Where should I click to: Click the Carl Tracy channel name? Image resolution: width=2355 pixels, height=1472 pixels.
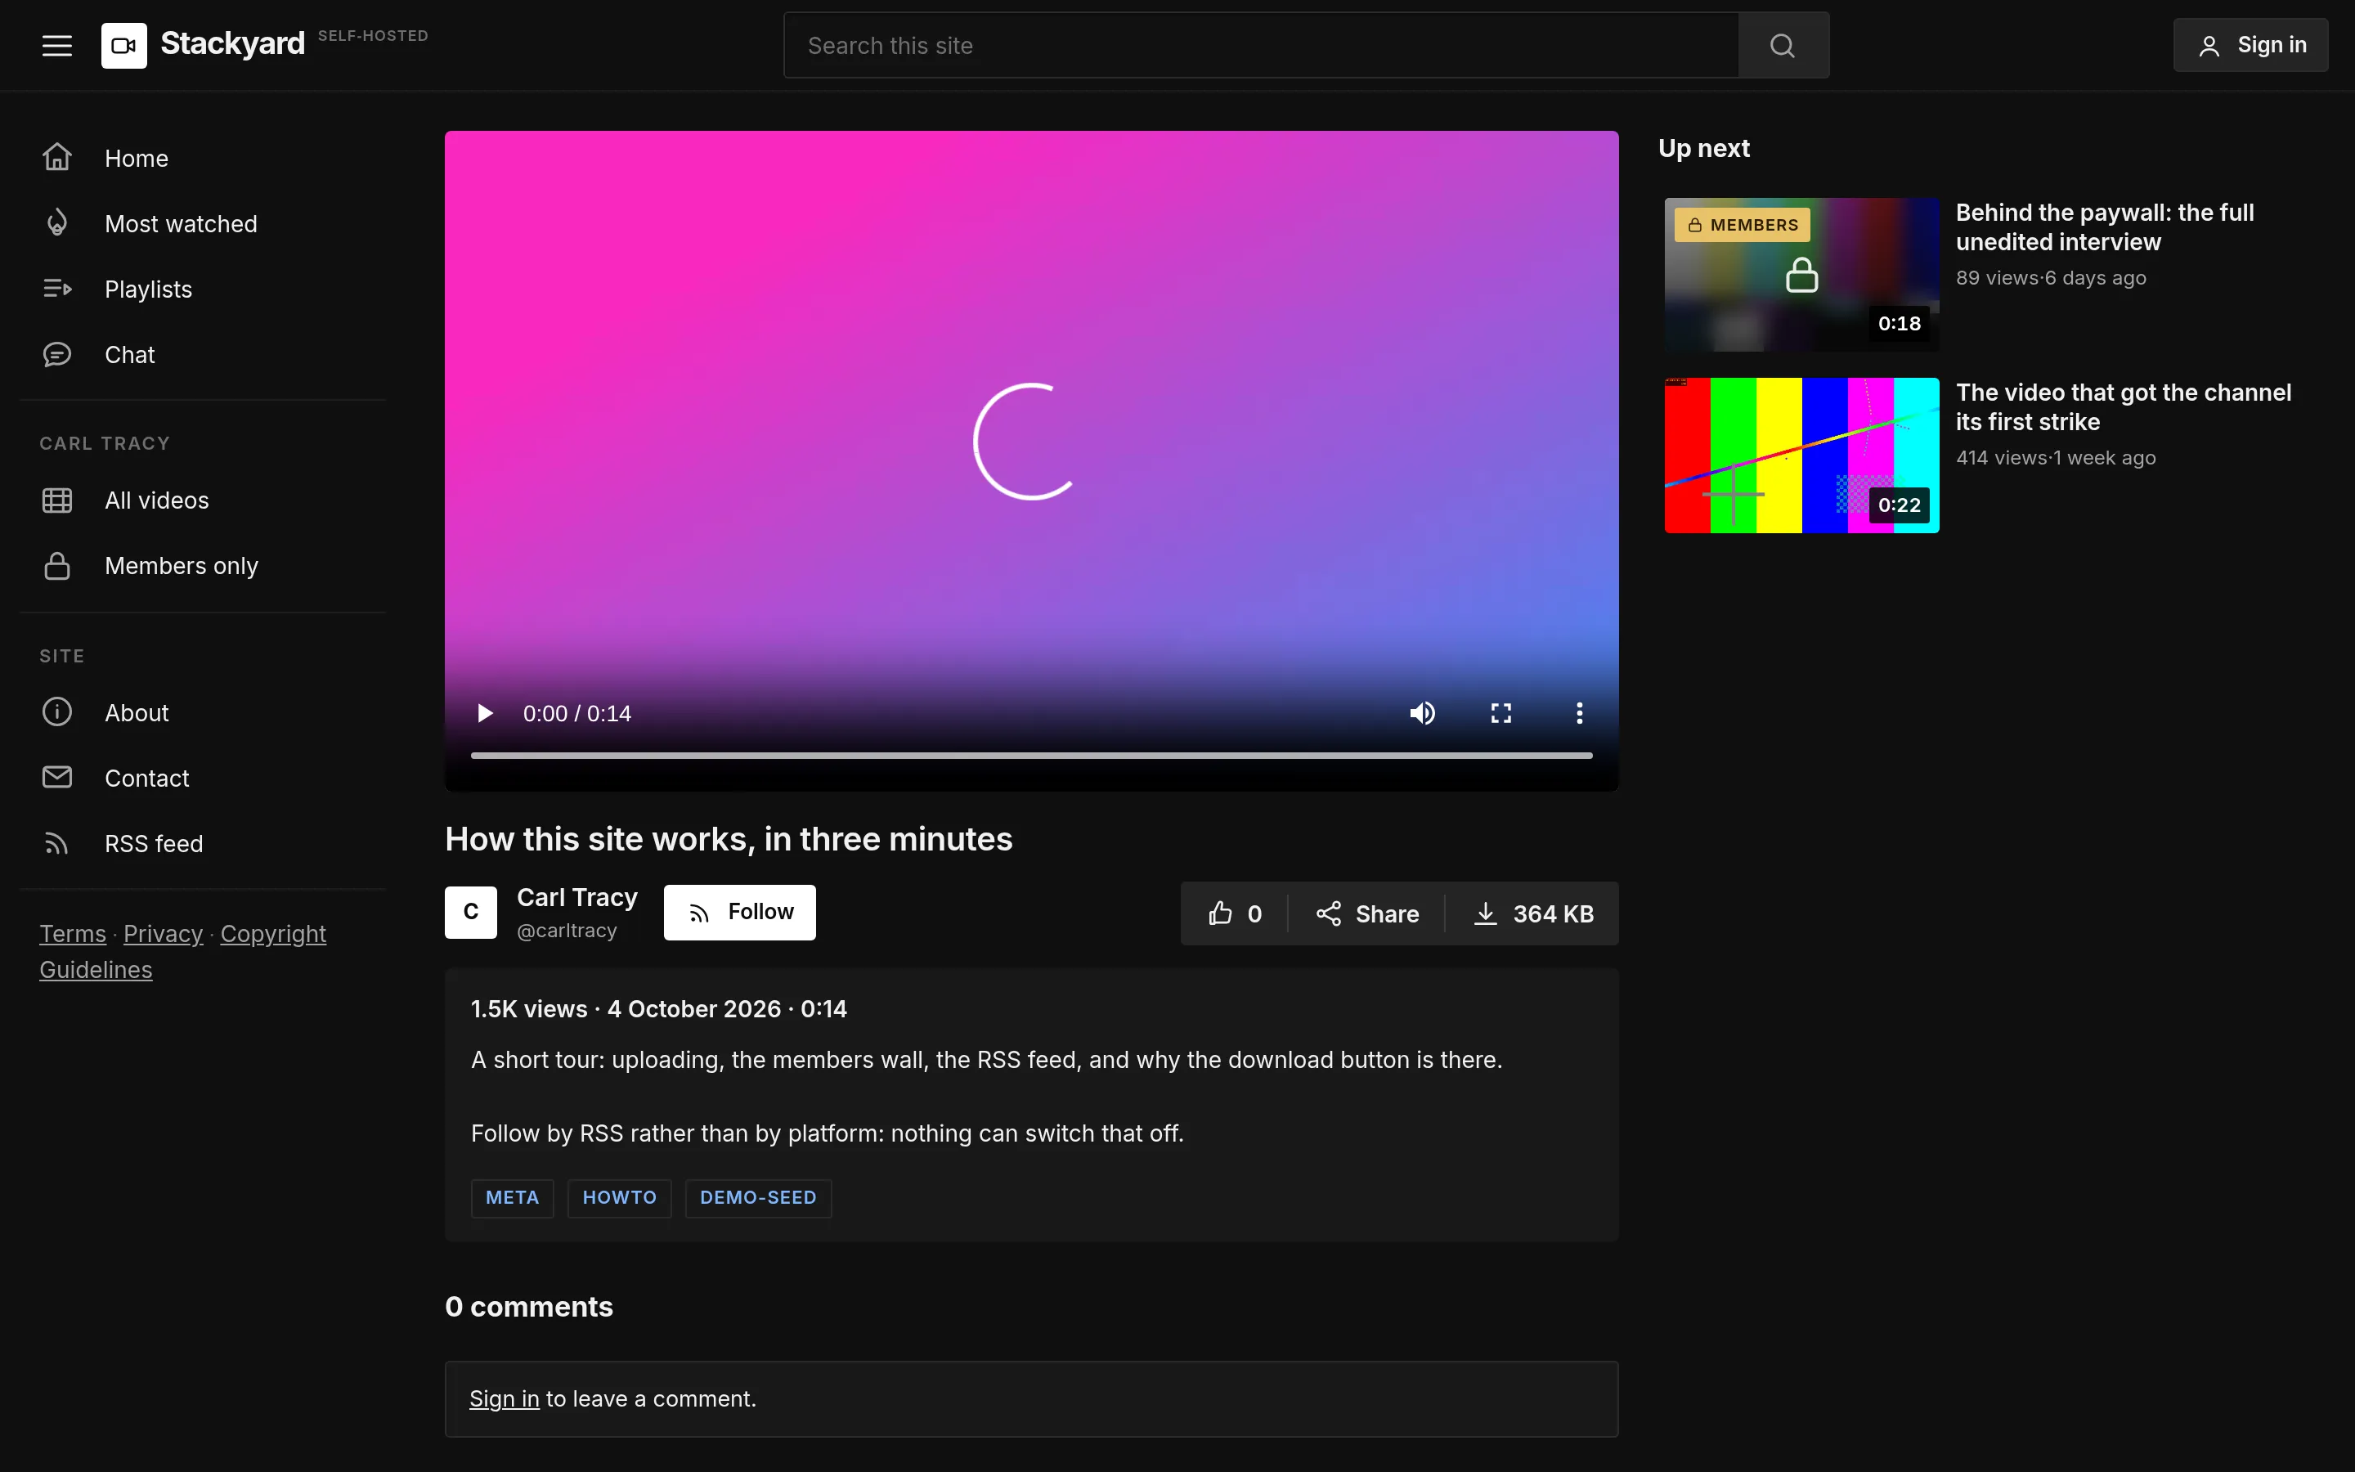[577, 898]
